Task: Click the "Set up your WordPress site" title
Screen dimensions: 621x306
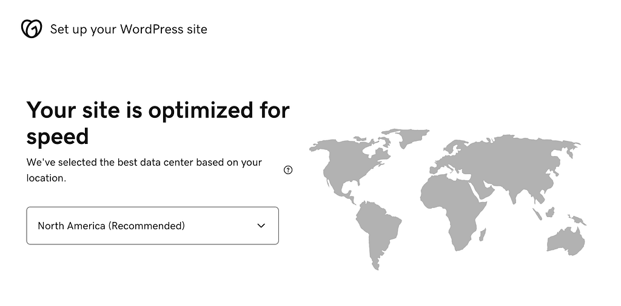Action: (x=129, y=28)
